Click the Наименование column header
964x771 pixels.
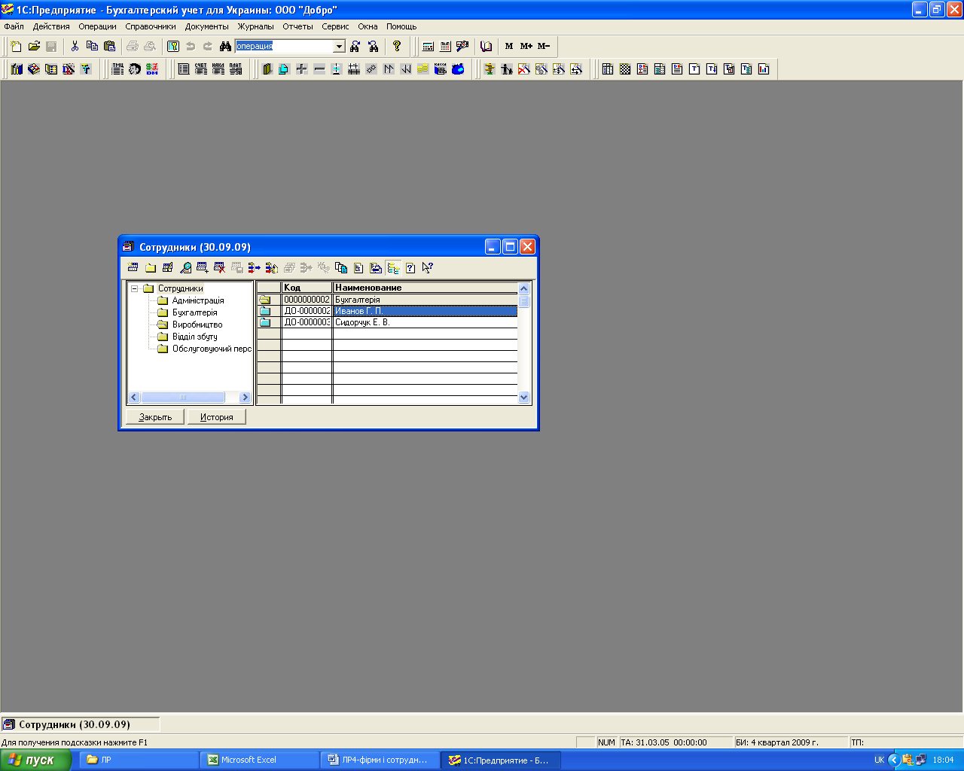coord(426,288)
